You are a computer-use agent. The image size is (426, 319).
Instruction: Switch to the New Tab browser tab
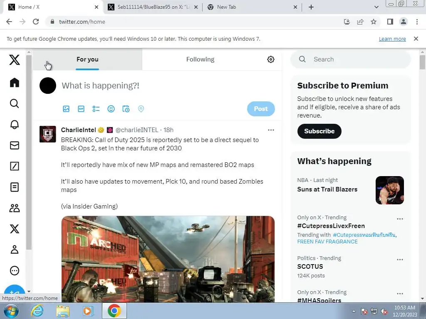tap(253, 7)
